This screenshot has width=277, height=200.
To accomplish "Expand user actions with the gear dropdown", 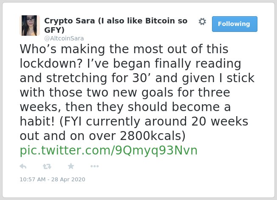I will [x=202, y=22].
